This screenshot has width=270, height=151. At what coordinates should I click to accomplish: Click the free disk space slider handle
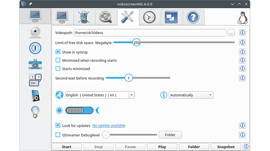click(x=136, y=42)
